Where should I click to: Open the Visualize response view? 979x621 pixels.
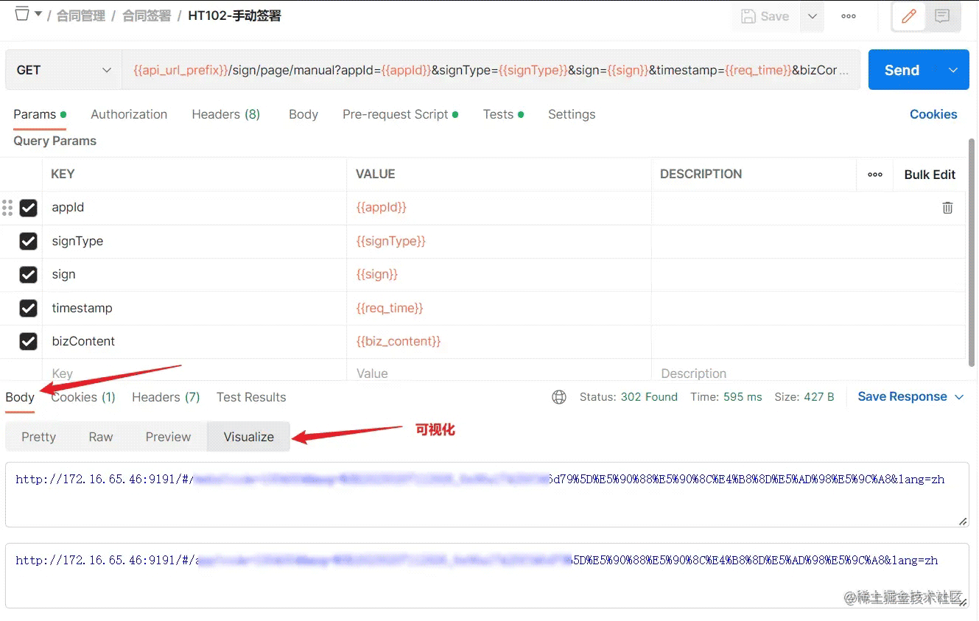pyautogui.click(x=248, y=436)
